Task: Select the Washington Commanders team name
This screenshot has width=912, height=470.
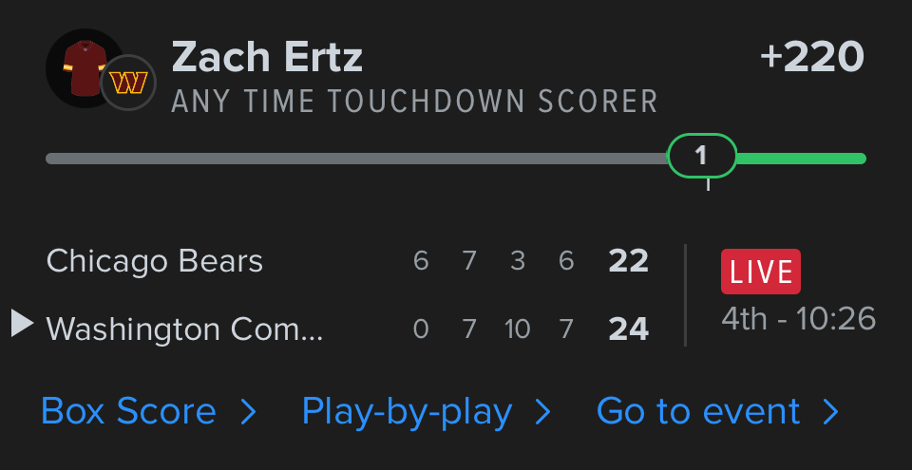Action: (184, 329)
